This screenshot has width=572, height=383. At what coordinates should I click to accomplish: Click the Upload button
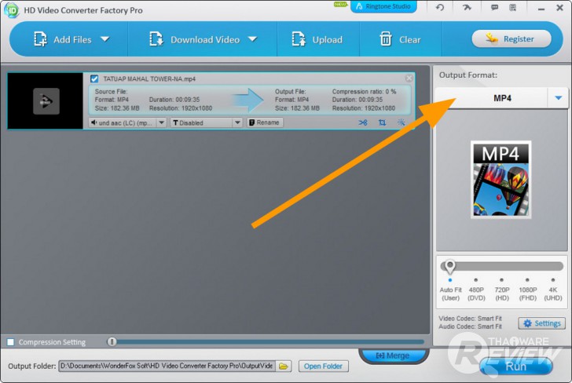pyautogui.click(x=317, y=39)
